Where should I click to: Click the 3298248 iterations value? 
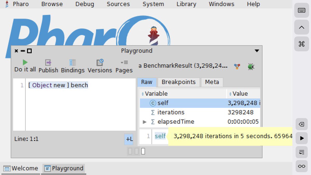[241, 112]
